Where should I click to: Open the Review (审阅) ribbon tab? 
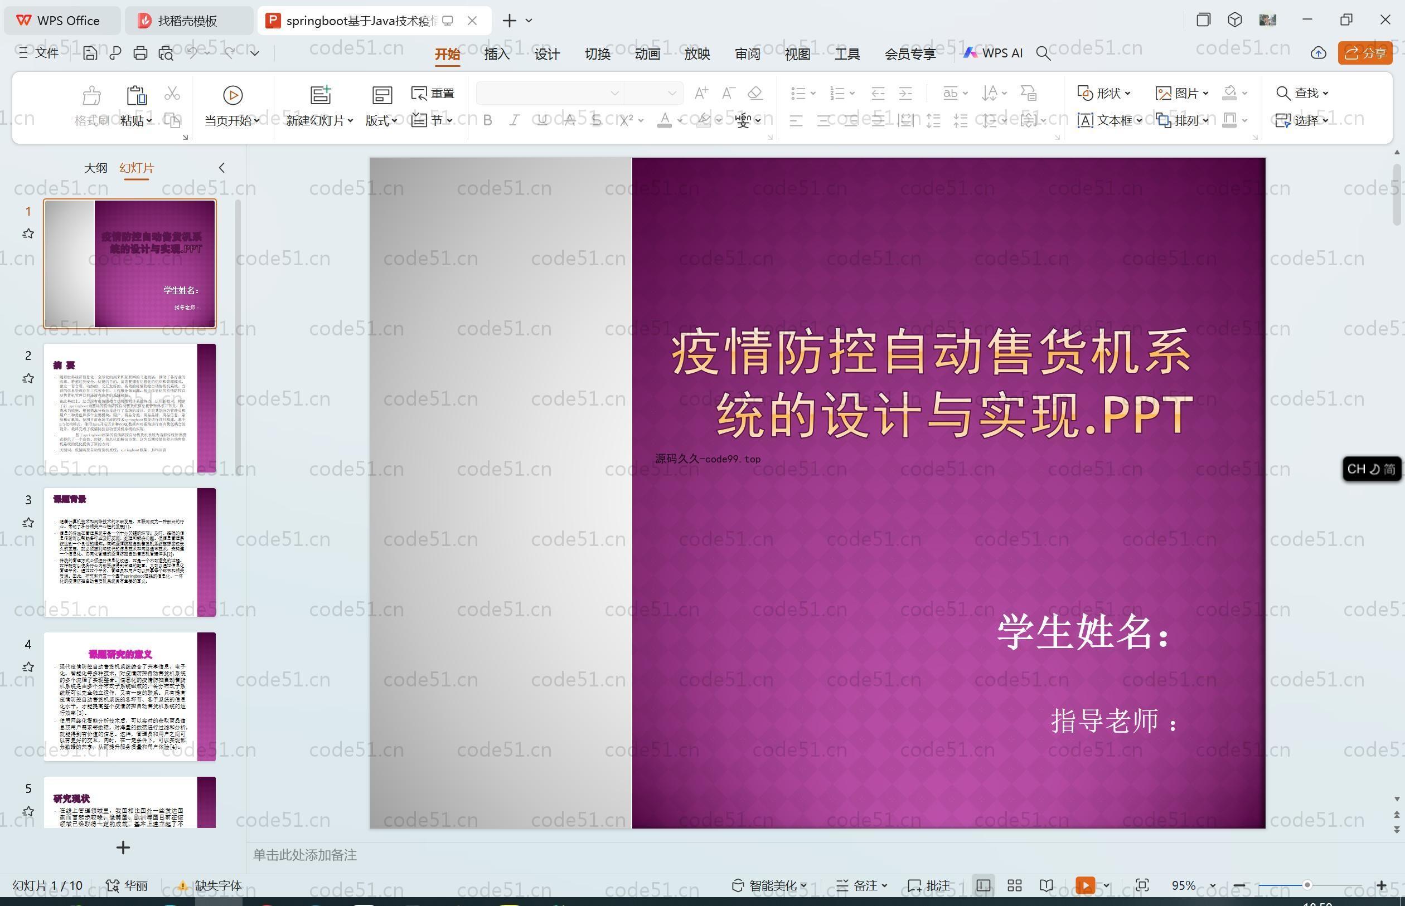click(x=748, y=53)
